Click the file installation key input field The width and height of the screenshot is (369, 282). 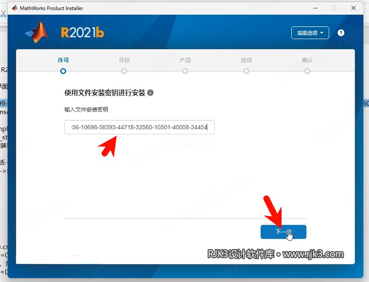tap(140, 127)
